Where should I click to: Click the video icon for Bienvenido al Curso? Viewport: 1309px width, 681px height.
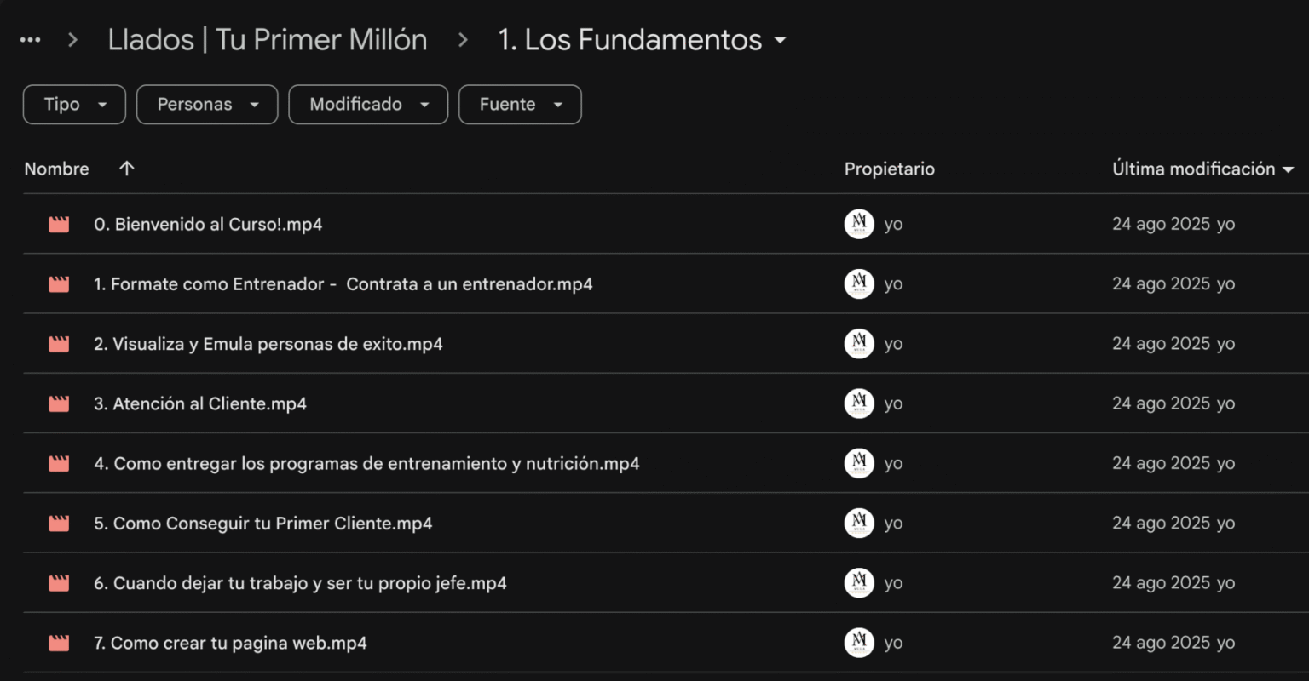pos(59,225)
